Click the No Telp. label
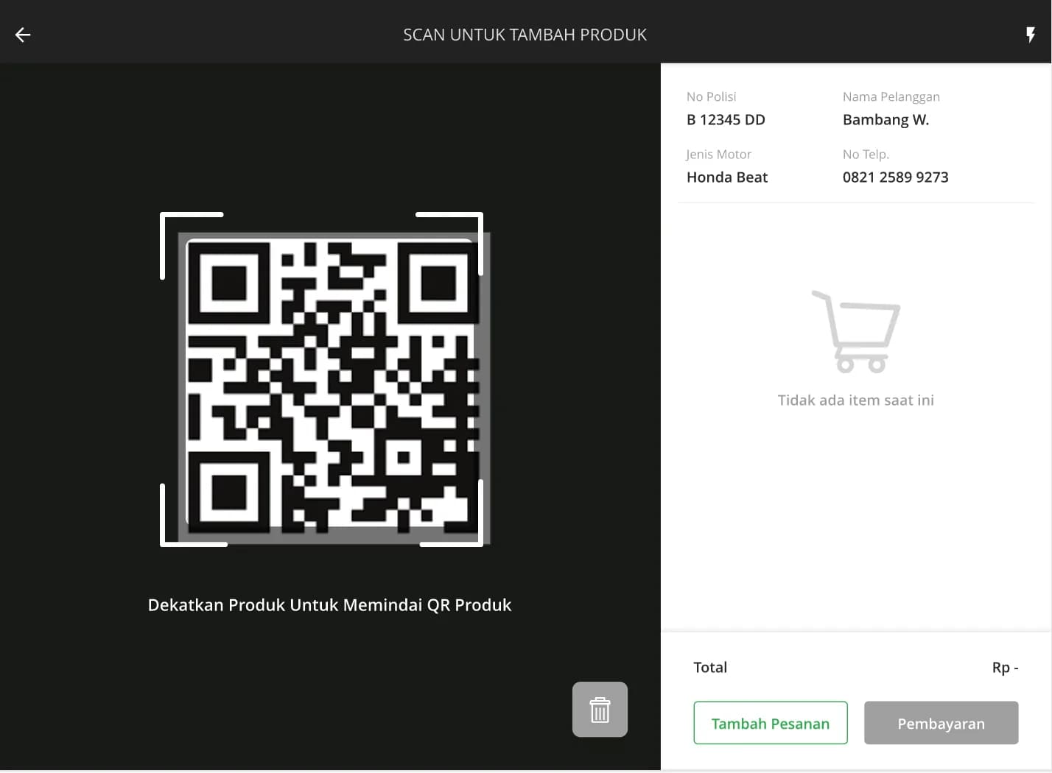The width and height of the screenshot is (1052, 773). coord(866,154)
